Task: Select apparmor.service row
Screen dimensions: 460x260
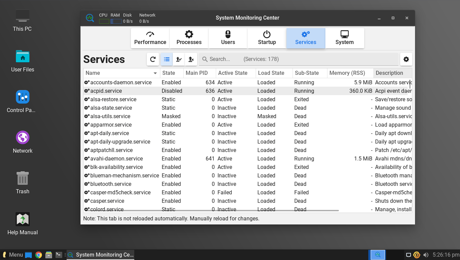Action: pyautogui.click(x=248, y=125)
